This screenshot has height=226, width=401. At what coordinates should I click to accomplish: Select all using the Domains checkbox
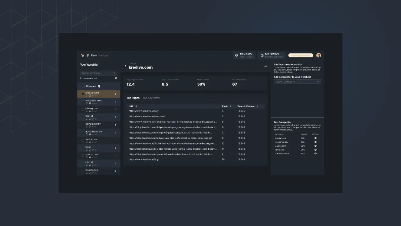[83, 86]
